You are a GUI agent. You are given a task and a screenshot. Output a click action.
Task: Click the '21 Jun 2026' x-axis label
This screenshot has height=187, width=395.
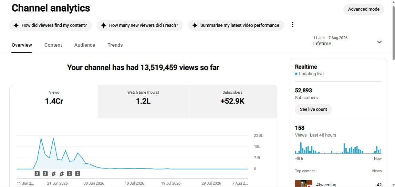click(x=58, y=183)
